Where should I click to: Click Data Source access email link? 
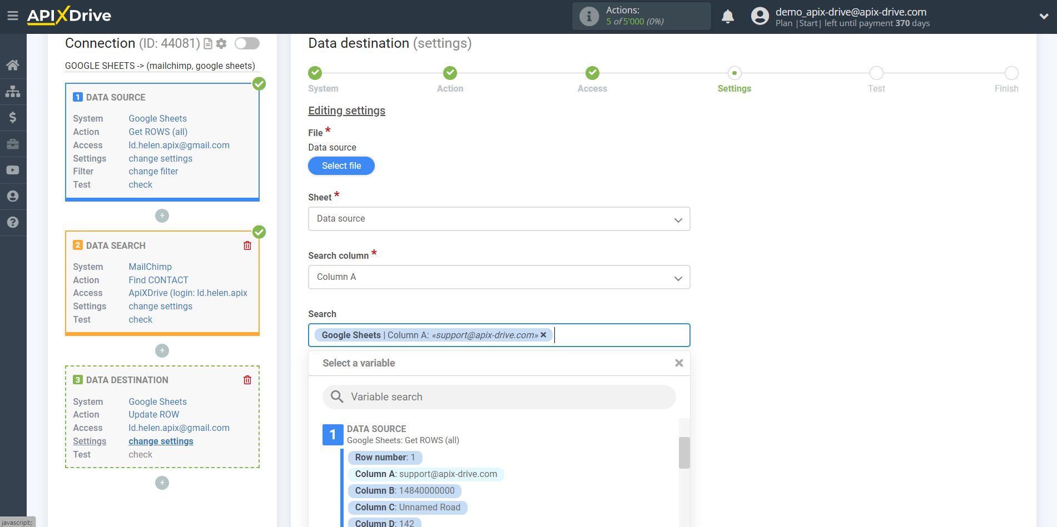coord(179,145)
